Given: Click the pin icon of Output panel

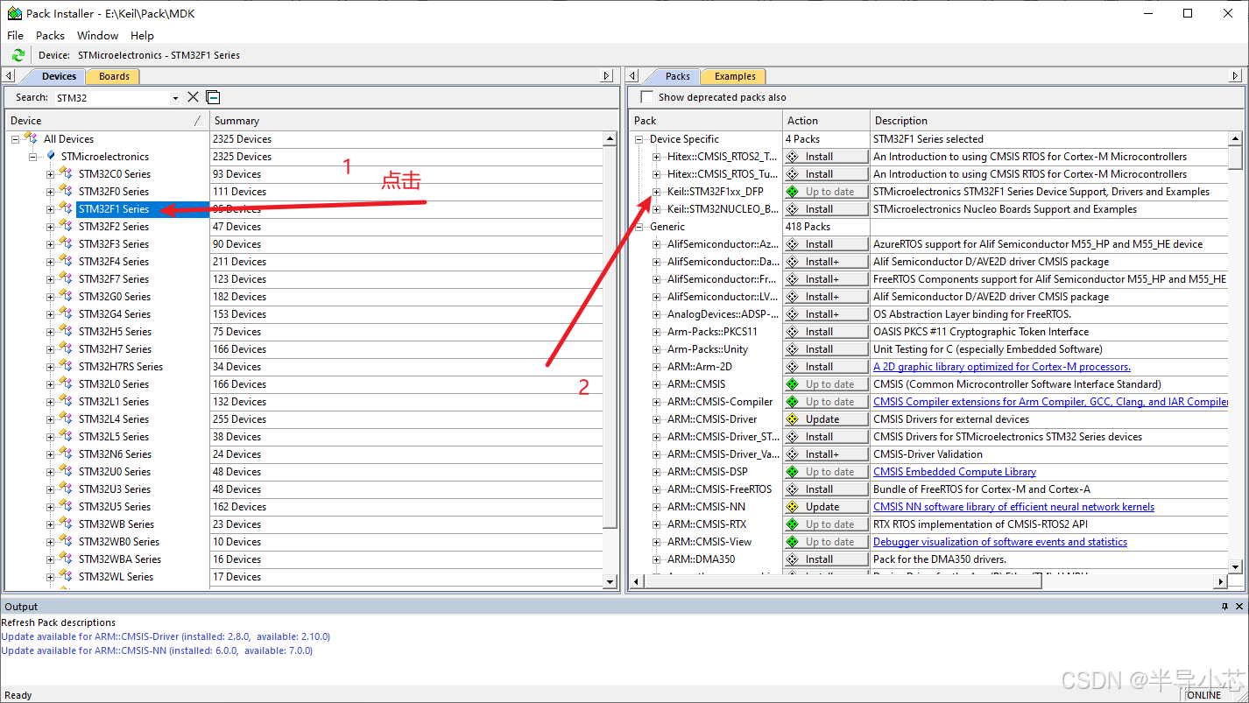Looking at the screenshot, I should coord(1225,606).
